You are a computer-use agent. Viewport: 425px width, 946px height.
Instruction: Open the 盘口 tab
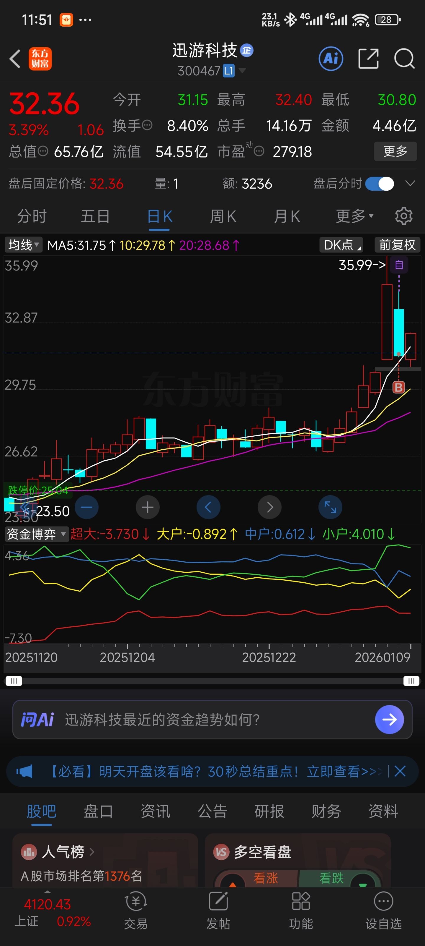(98, 811)
